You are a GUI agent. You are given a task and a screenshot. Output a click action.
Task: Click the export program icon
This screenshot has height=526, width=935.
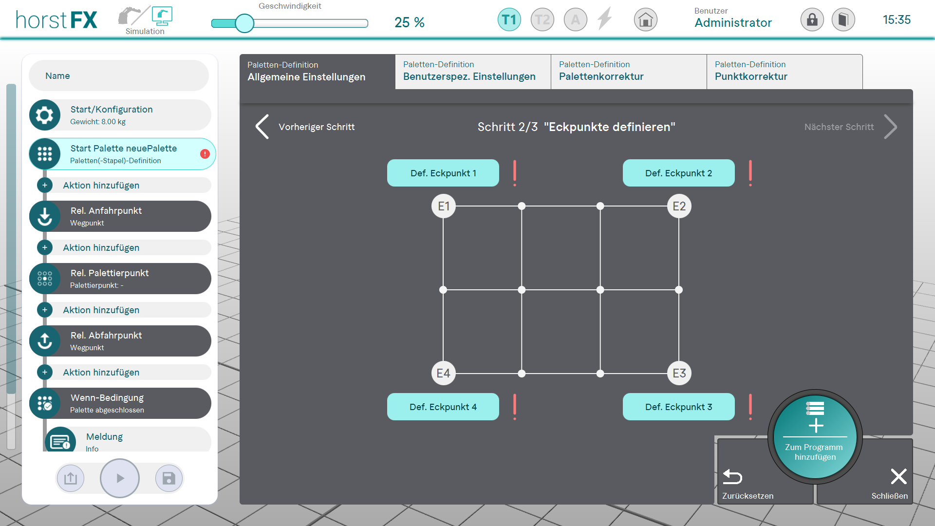point(71,478)
